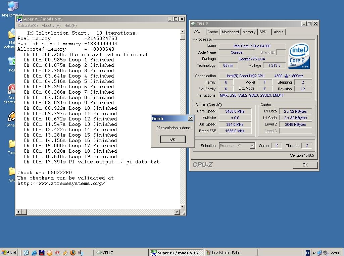The height and width of the screenshot is (256, 344).
Task: Click the Intel Core 2 Duo logo
Action: (x=299, y=56)
